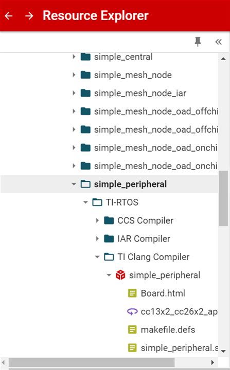The height and width of the screenshot is (370, 230).
Task: Click the vertical scrollbar down arrow
Action: pos(223,351)
